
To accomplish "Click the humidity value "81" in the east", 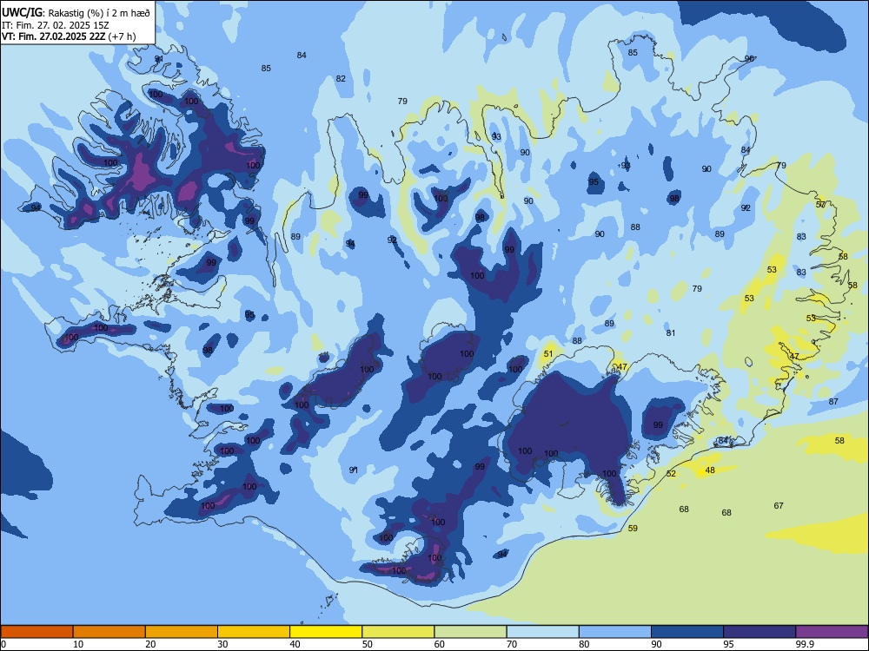I will point(671,332).
